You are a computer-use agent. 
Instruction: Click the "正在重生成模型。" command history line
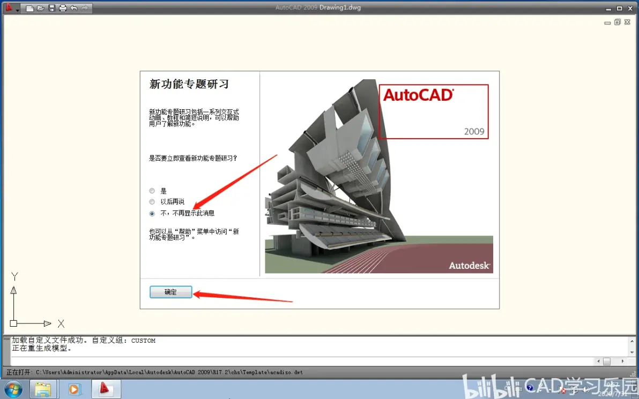point(42,349)
